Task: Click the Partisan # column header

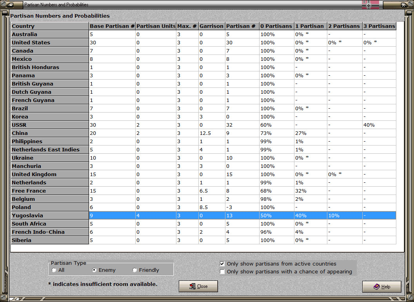Action: (x=242, y=26)
